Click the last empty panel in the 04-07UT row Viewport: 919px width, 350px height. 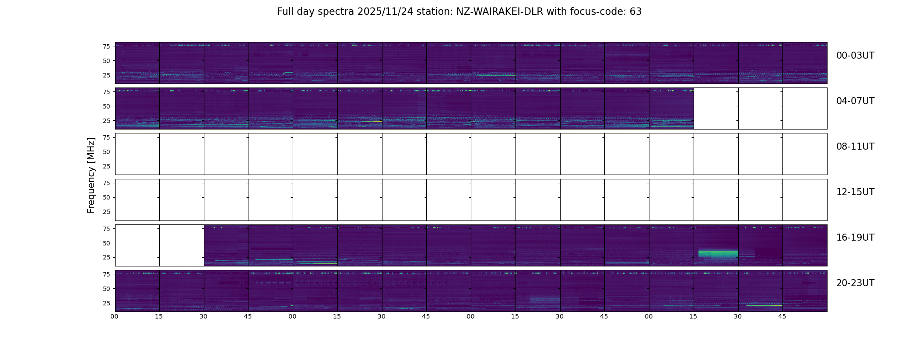coord(805,108)
